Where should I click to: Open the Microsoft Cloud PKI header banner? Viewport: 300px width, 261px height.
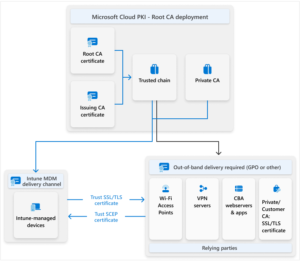tap(150, 16)
